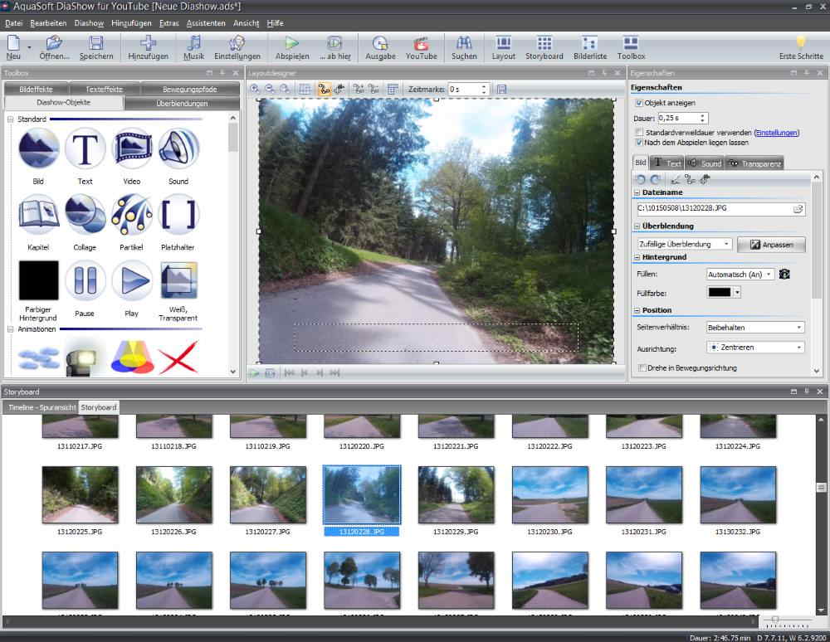Click the Anpassen button
The width and height of the screenshot is (830, 642).
click(x=771, y=245)
